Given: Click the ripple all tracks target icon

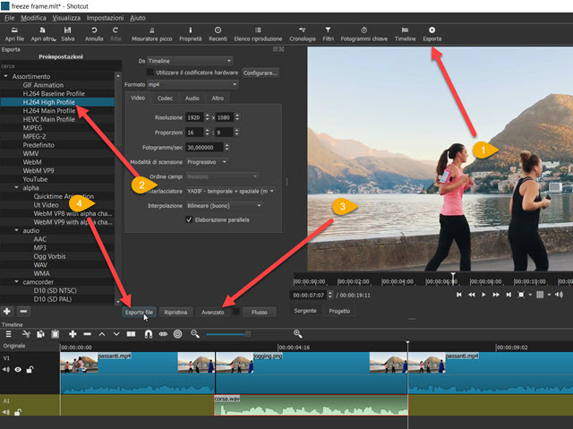Looking at the screenshot, I should pyautogui.click(x=177, y=334).
